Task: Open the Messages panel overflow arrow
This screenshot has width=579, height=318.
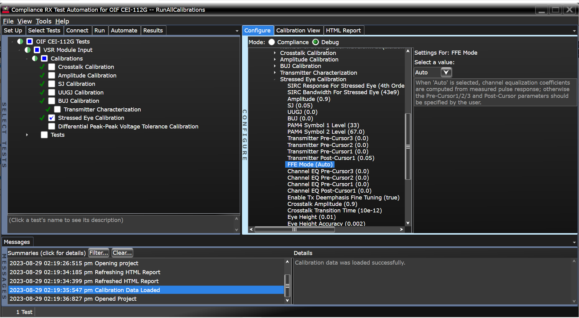Action: 574,242
